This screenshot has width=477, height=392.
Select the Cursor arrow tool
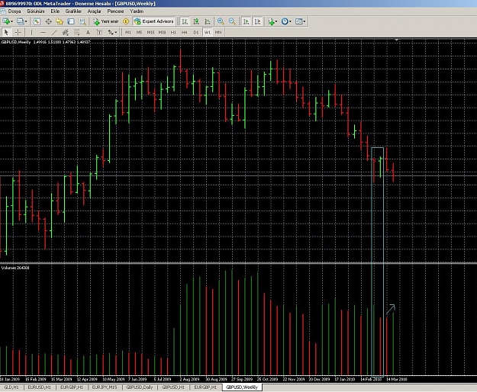(x=6, y=32)
